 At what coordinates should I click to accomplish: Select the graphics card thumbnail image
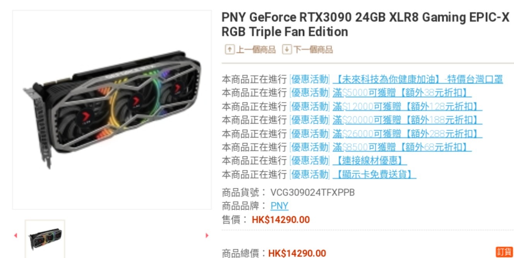[x=45, y=239]
